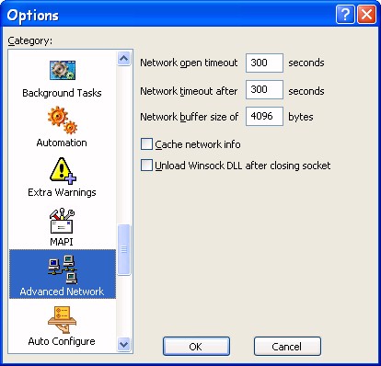Click the "Network open timeout" label
The image size is (381, 366).
pos(189,63)
